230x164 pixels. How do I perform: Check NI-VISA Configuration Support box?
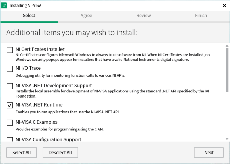click(x=10, y=139)
